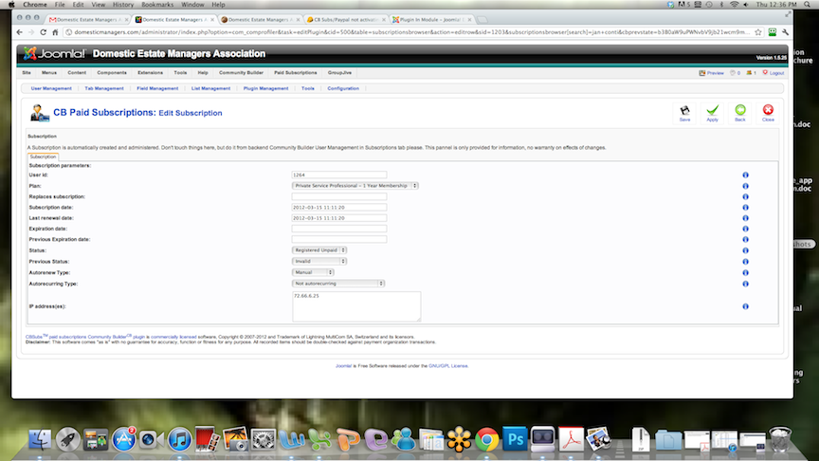Click the green Back icon
The width and height of the screenshot is (819, 461).
point(740,113)
